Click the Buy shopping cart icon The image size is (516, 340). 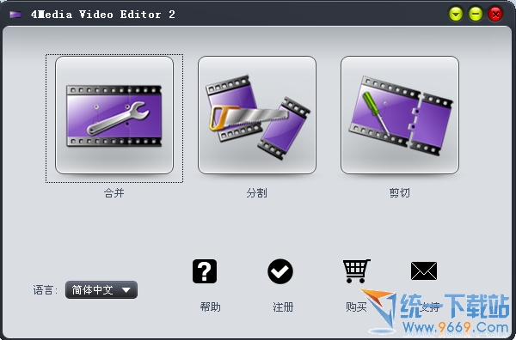tap(356, 271)
